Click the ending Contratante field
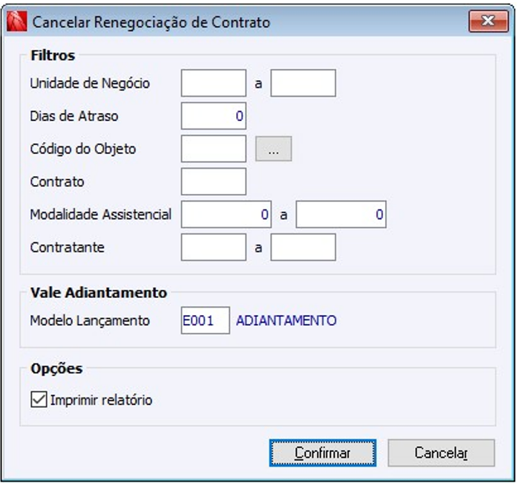This screenshot has width=518, height=483. [303, 247]
